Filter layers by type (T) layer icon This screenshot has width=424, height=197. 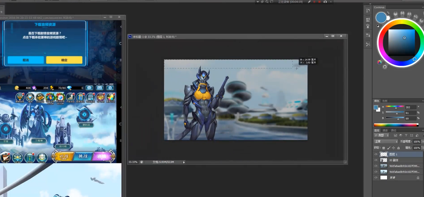tap(406, 135)
